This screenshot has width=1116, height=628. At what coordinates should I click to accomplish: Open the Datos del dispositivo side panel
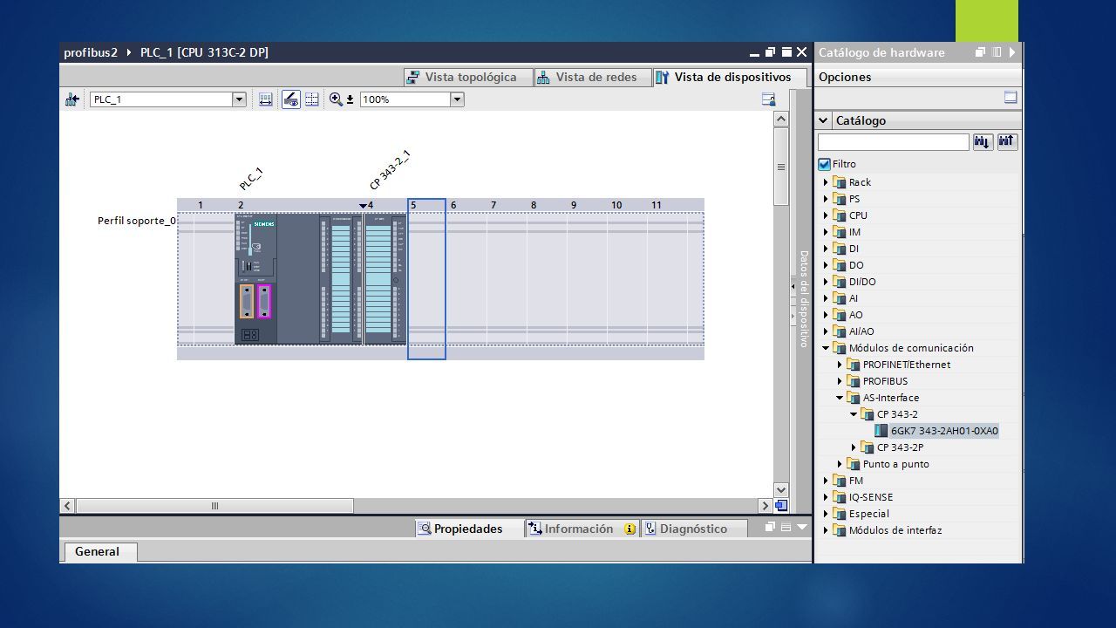804,298
